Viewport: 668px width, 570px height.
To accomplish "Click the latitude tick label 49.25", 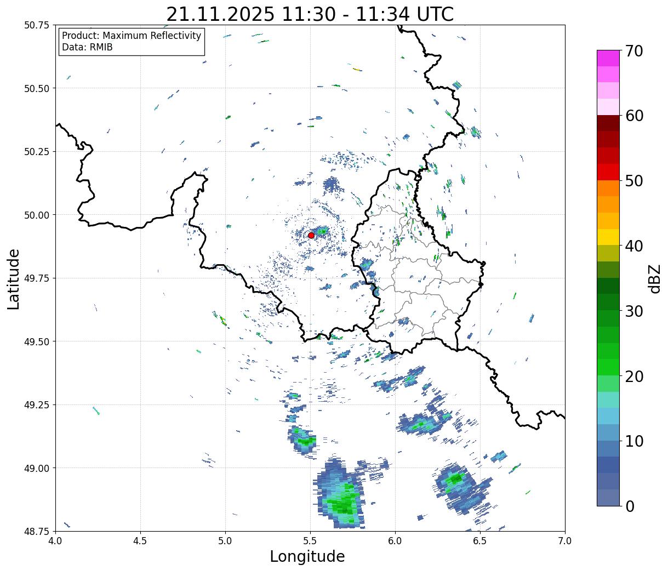I will [x=37, y=405].
